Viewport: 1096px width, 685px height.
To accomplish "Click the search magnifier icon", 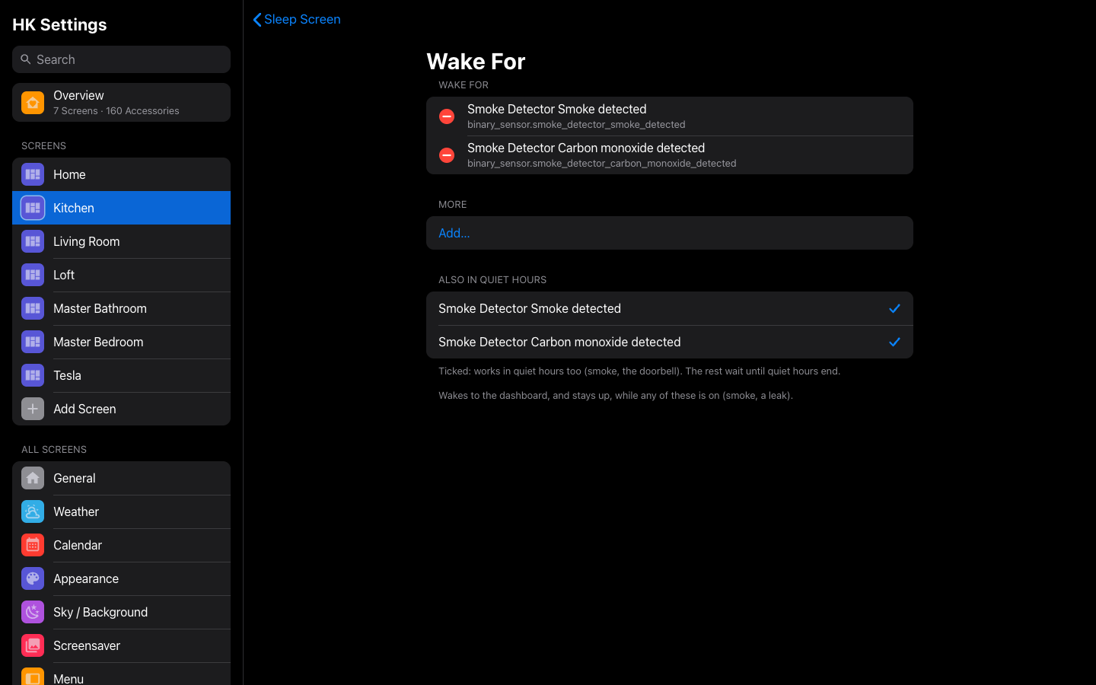I will coord(26,59).
